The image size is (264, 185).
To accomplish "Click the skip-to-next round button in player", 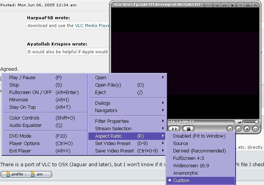I will tap(255, 129).
